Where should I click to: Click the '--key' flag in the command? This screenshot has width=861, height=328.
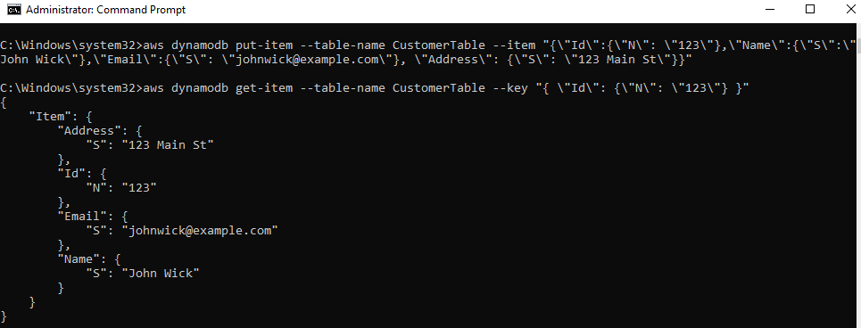510,87
